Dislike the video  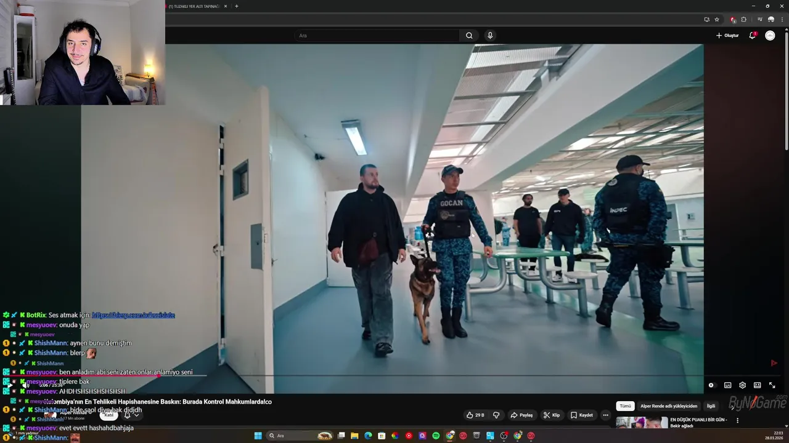coord(496,415)
